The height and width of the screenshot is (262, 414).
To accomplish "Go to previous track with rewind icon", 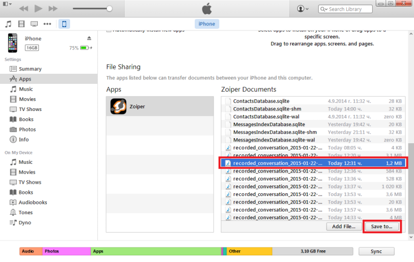I will point(24,9).
